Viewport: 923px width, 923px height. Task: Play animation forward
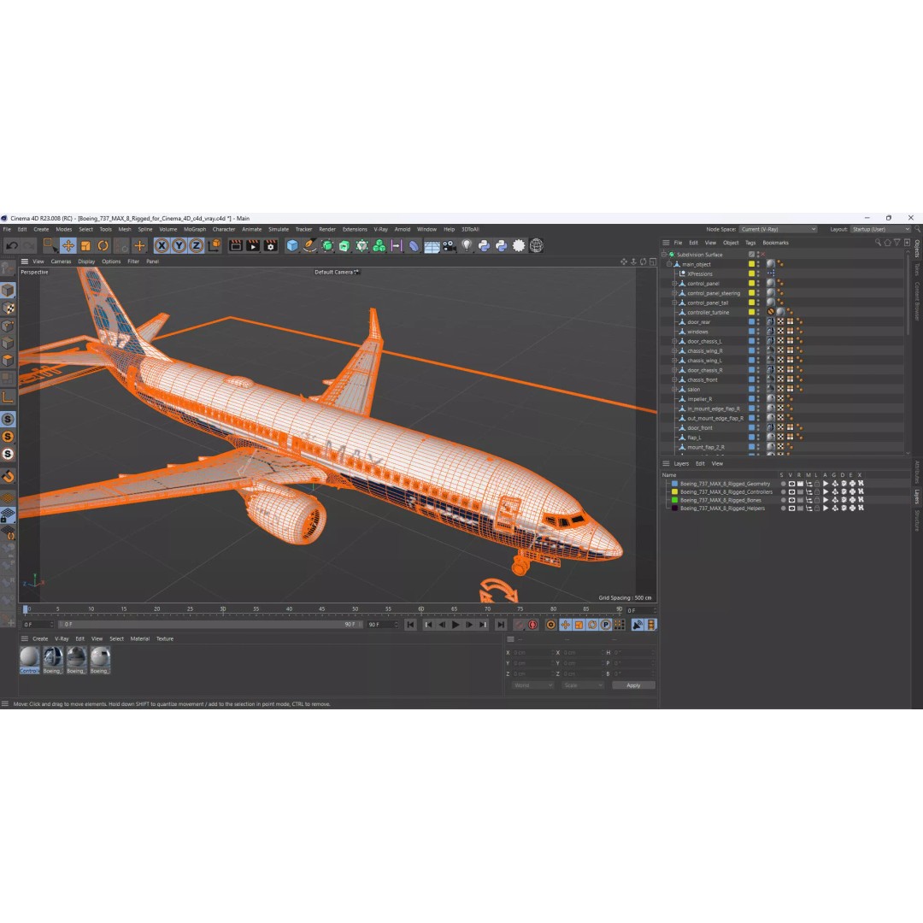point(455,625)
